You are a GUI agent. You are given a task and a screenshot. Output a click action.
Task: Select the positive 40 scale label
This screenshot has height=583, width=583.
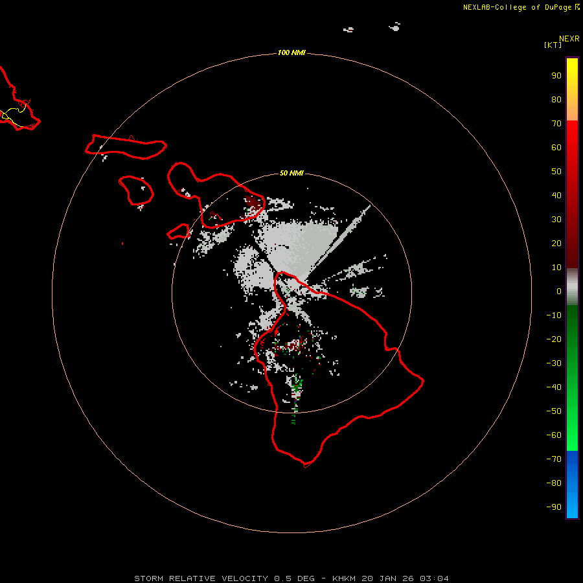pyautogui.click(x=556, y=195)
